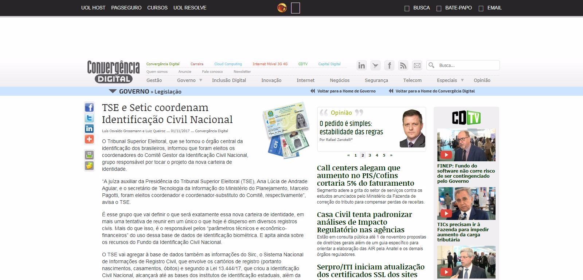Click the CDTV logo in sidebar
This screenshot has width=583, height=280.
(x=466, y=118)
